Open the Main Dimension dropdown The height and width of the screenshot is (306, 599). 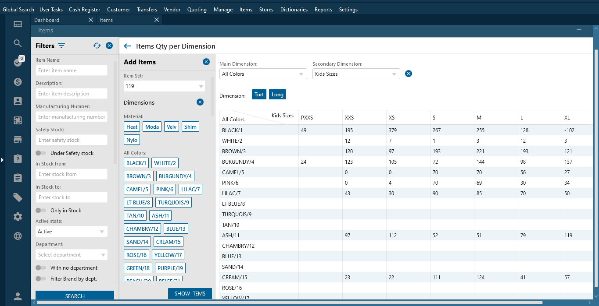click(263, 74)
